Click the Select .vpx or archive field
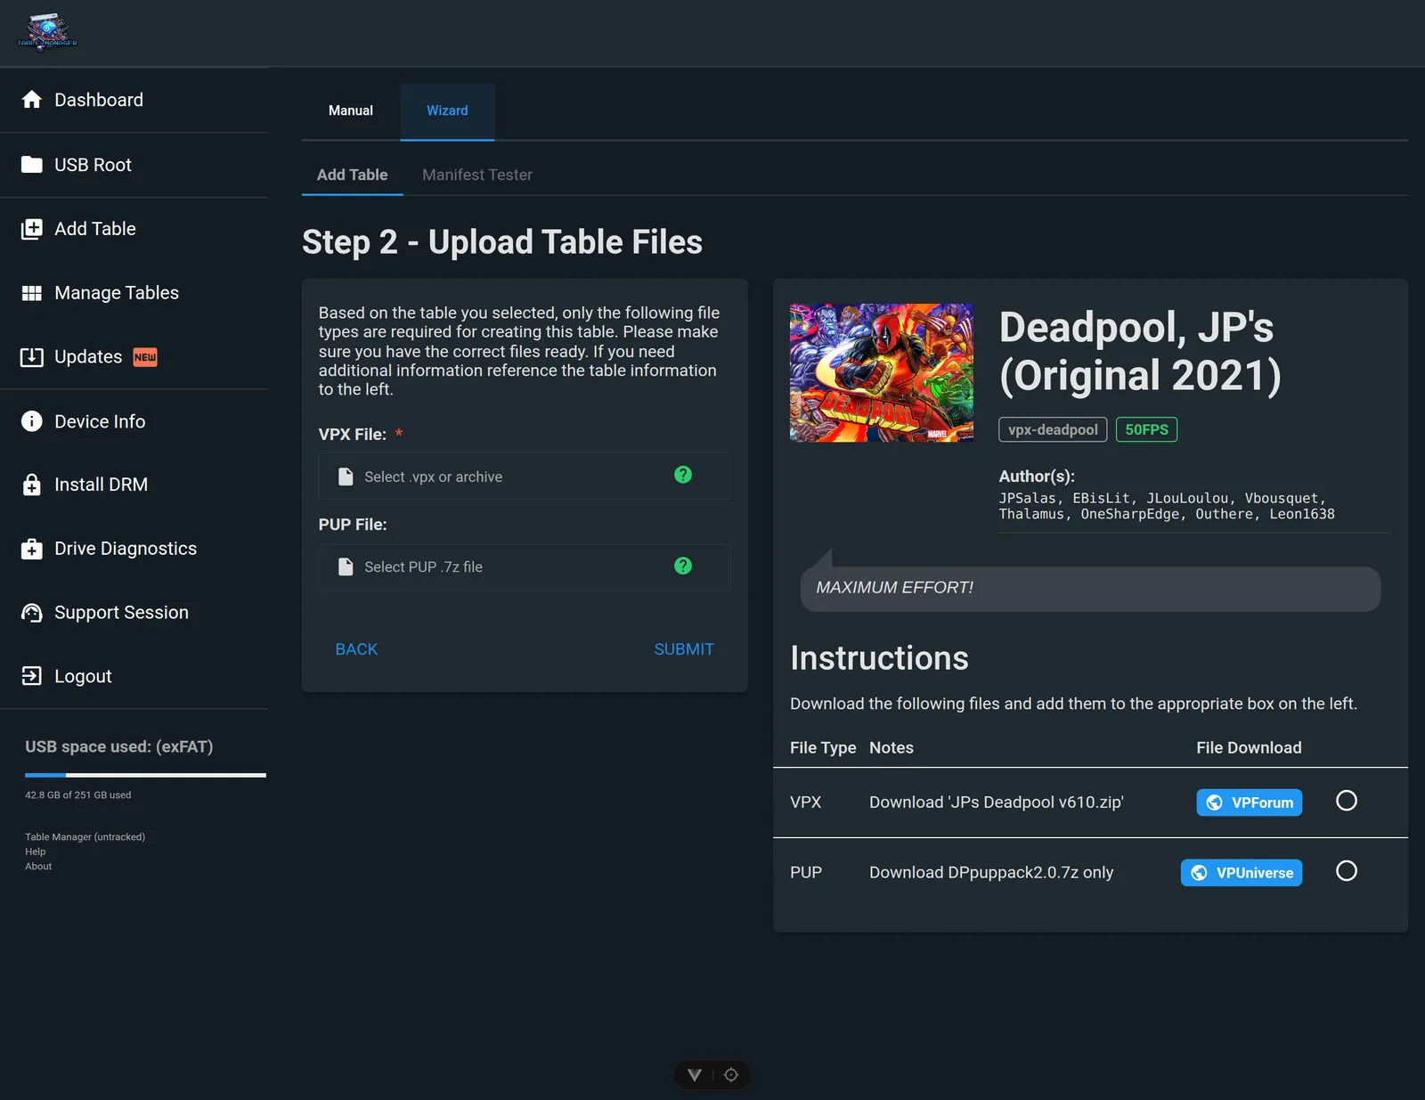The height and width of the screenshot is (1100, 1425). pyautogui.click(x=525, y=477)
